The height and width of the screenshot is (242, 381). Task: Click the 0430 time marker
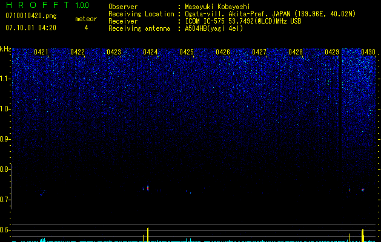click(x=368, y=52)
